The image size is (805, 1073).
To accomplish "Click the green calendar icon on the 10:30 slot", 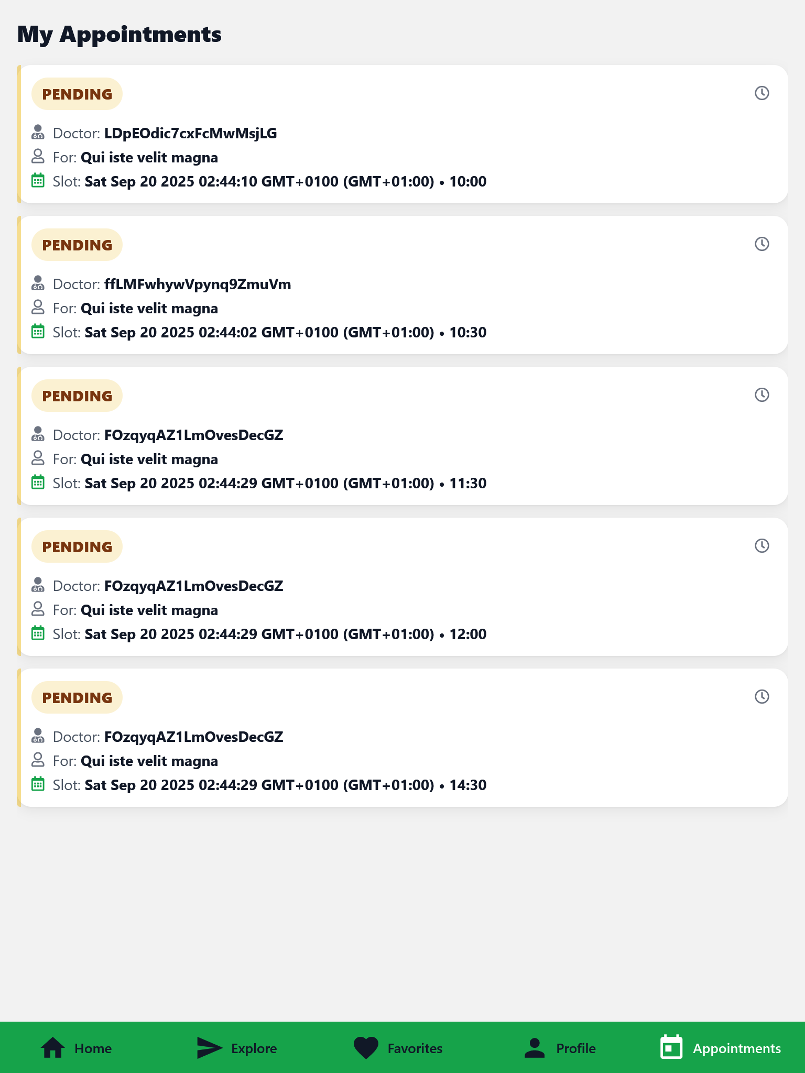I will pos(38,332).
